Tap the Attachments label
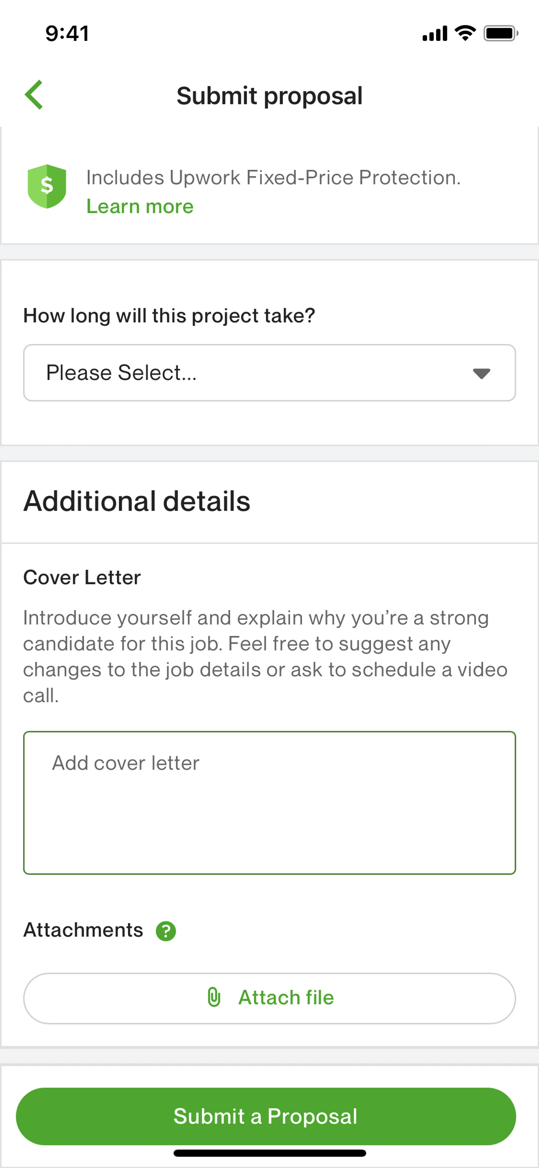Image resolution: width=539 pixels, height=1168 pixels. (83, 930)
